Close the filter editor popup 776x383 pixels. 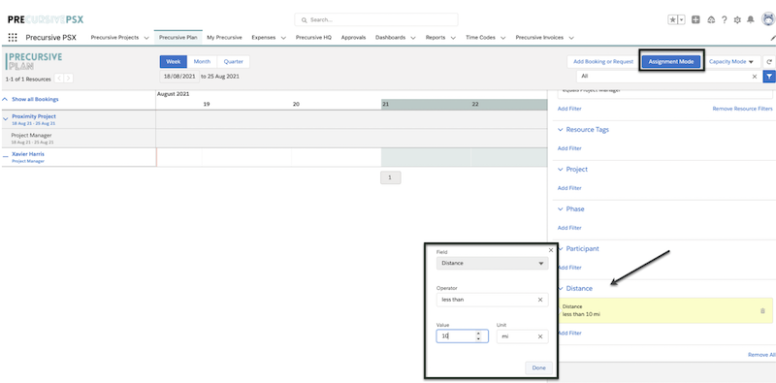[x=551, y=250]
